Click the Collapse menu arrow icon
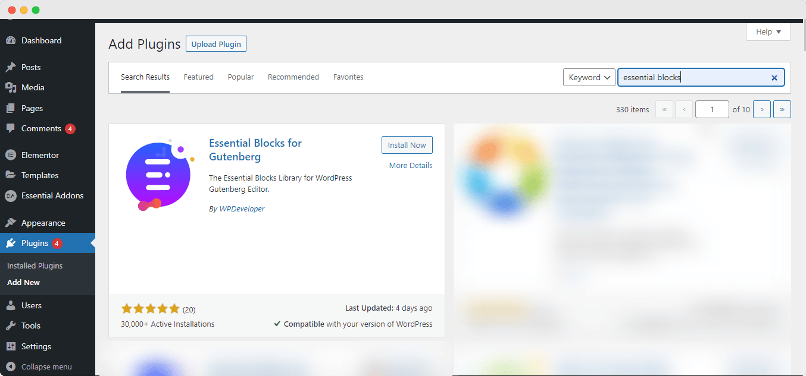The width and height of the screenshot is (806, 376). pos(11,366)
